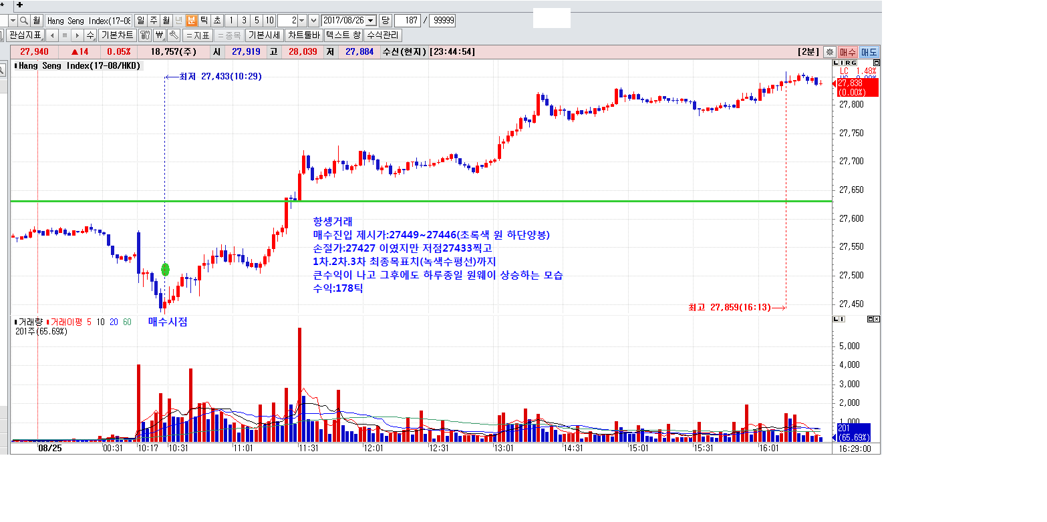This screenshot has height=522, width=1047.
Task: Click the bar count field showing 187
Action: (408, 21)
